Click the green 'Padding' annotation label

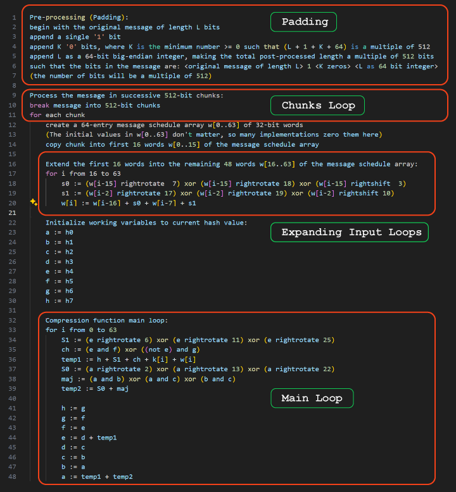coord(305,22)
